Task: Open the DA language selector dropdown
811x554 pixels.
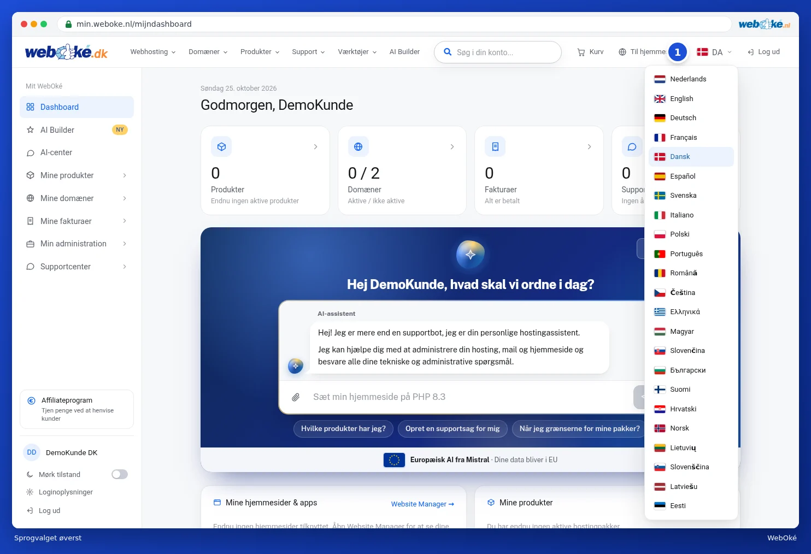Action: (x=714, y=52)
